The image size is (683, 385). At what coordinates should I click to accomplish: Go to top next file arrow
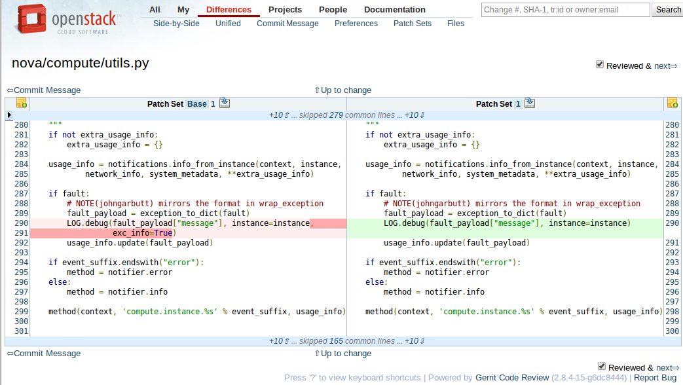point(666,65)
